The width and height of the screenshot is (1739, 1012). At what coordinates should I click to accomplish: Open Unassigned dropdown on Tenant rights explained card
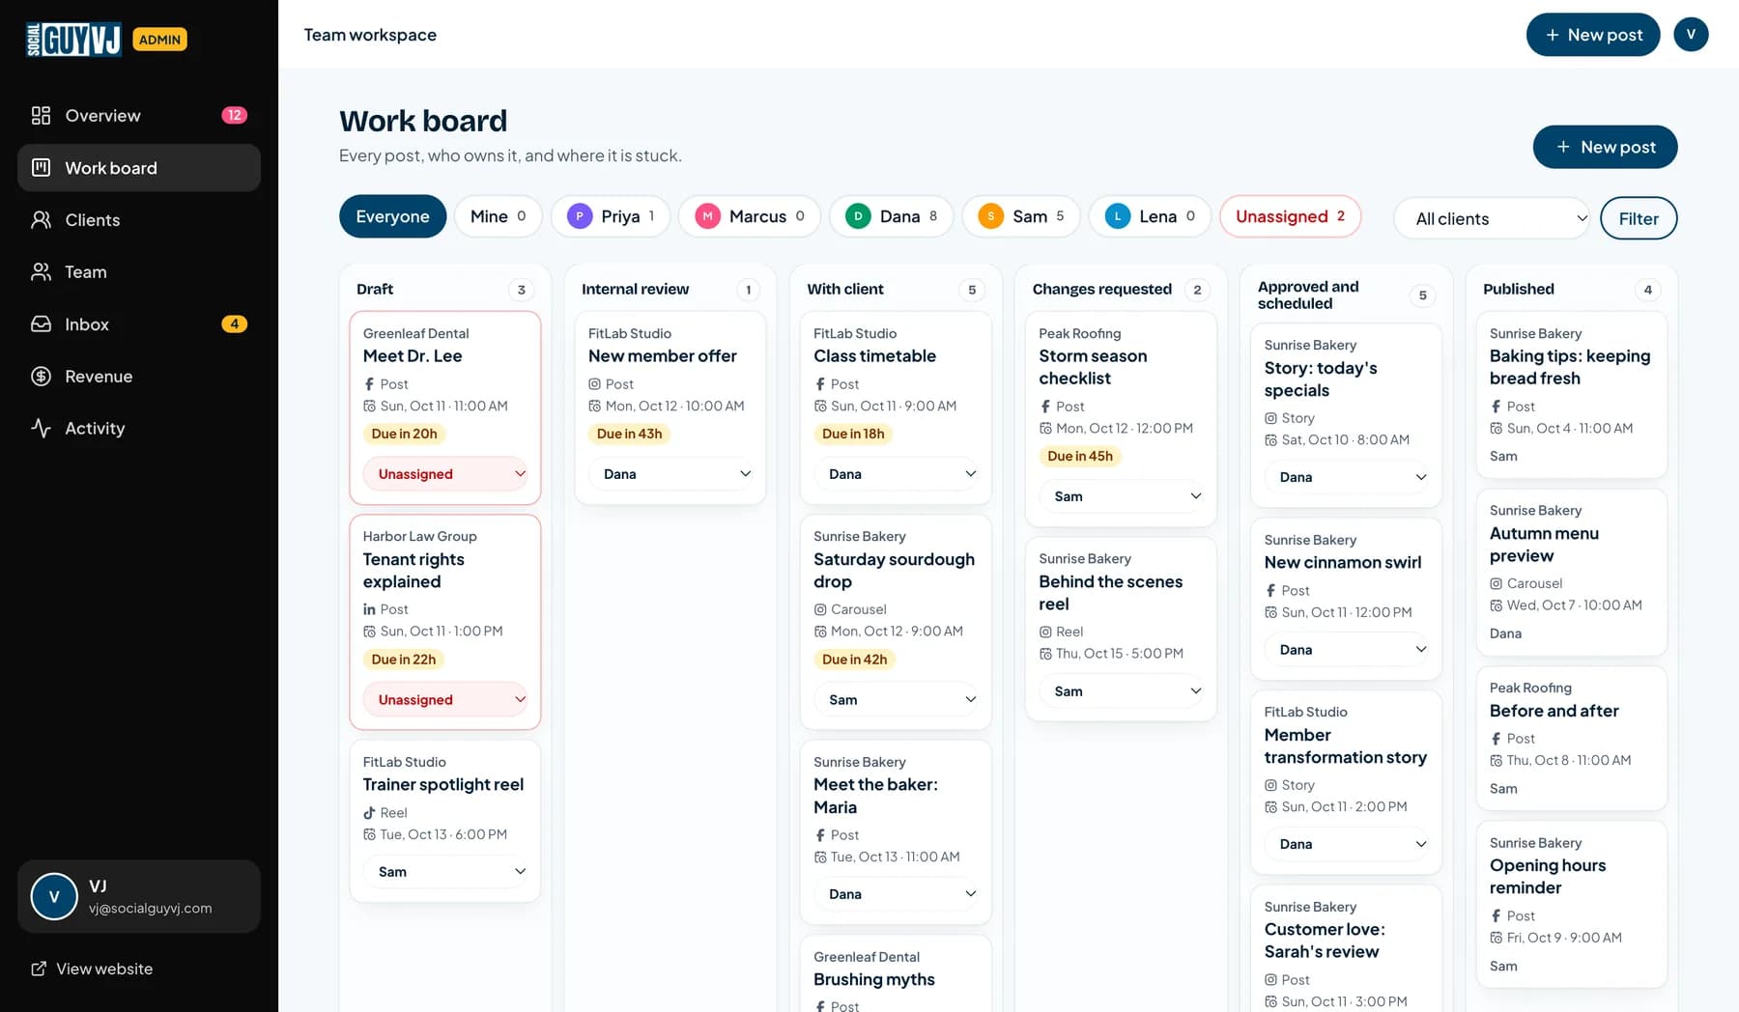tap(445, 700)
